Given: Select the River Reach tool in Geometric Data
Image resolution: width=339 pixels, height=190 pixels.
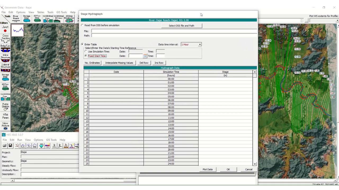Looking at the screenshot, I should pyautogui.click(x=16, y=19).
